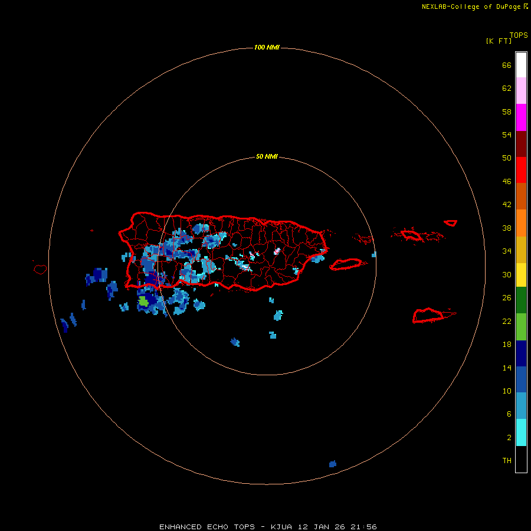Screen dimensions: 531x531
Task: Click the "14" legend value
Action: (507, 368)
